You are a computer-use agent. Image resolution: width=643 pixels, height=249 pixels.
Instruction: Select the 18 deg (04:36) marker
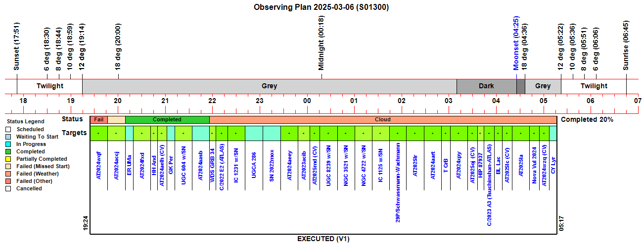(524, 47)
